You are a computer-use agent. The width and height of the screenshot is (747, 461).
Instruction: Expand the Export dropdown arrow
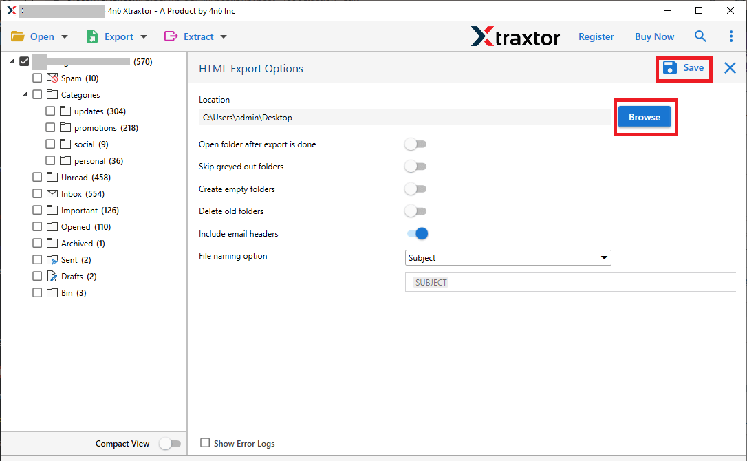pos(143,36)
